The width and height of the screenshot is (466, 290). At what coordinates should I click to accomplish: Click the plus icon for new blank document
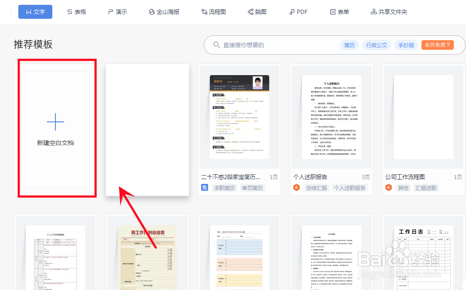tap(55, 122)
